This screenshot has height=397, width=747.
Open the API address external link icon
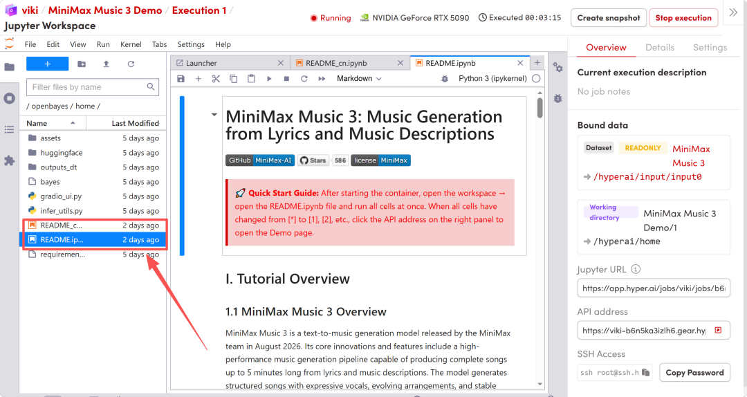(x=718, y=331)
